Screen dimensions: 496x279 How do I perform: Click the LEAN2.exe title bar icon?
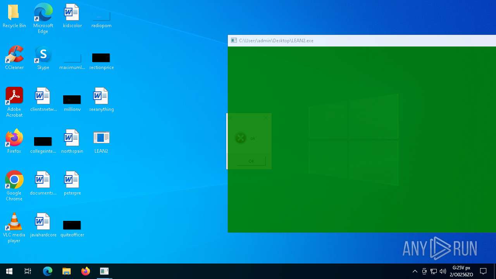pos(234,40)
